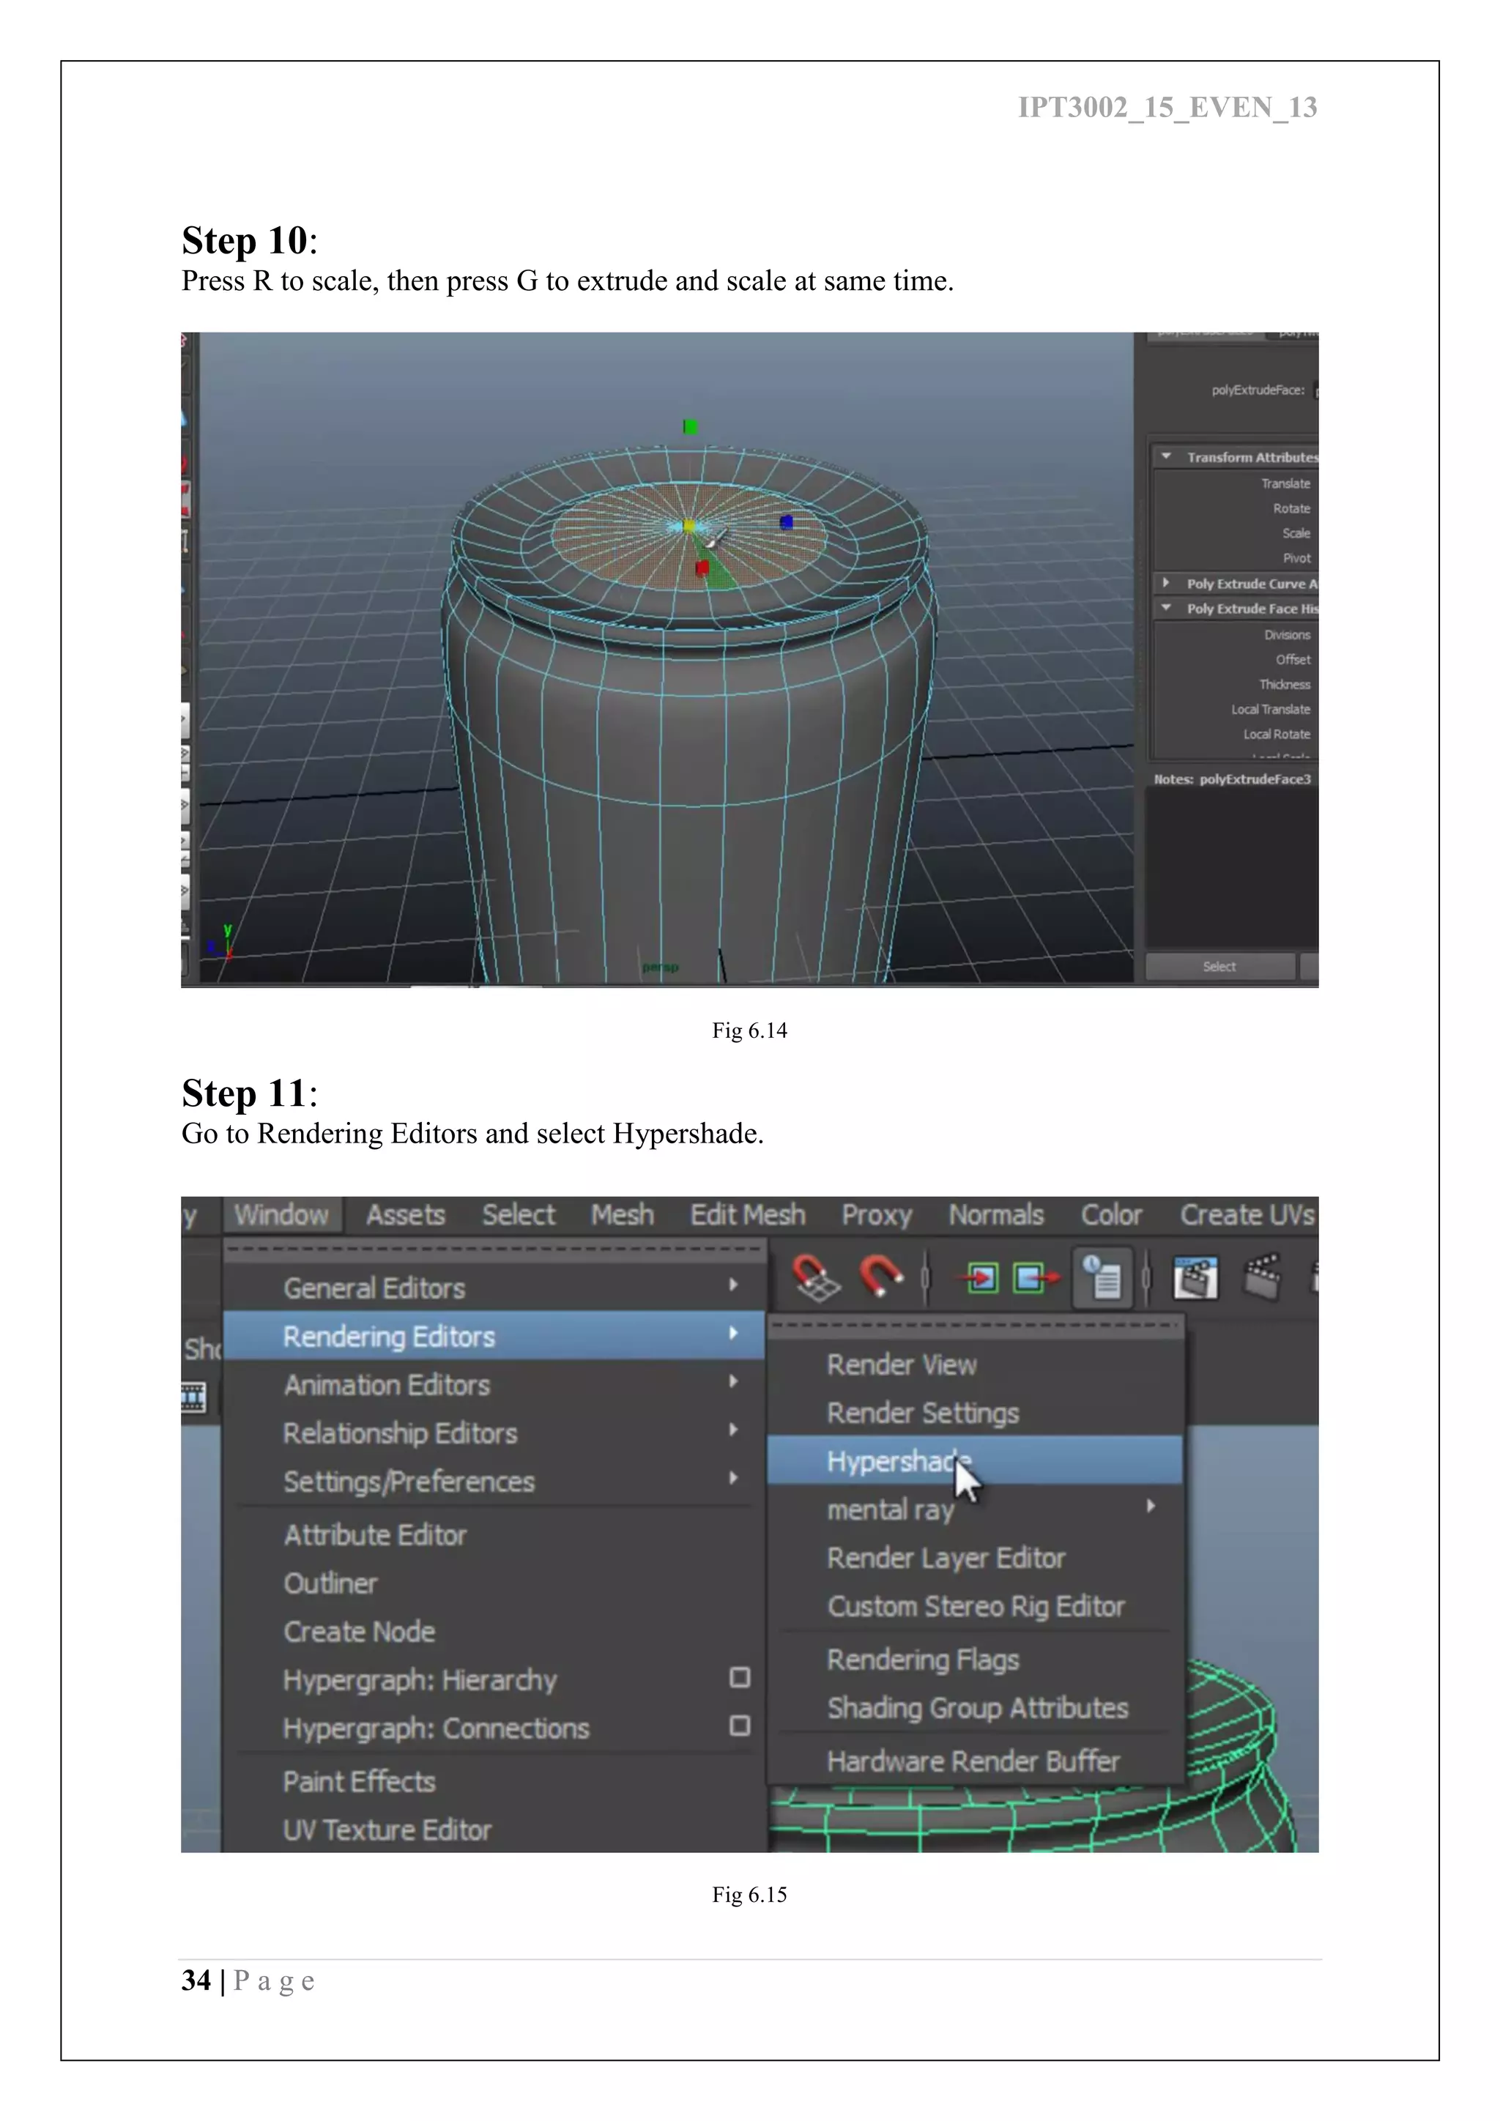Select Rendering Editors menu item
Screen dimensions: 1500x2121
click(x=494, y=1336)
